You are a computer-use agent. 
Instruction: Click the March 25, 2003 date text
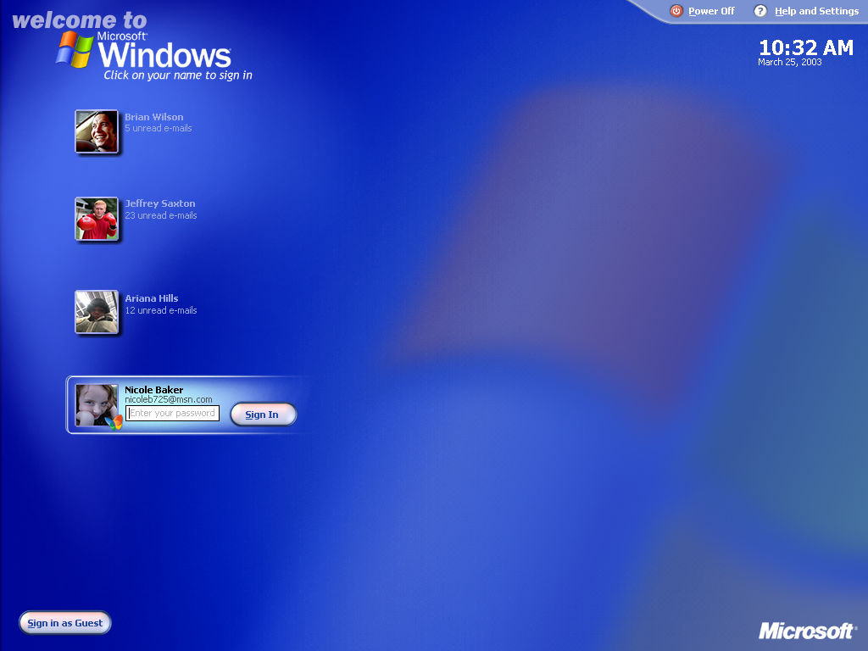[790, 62]
